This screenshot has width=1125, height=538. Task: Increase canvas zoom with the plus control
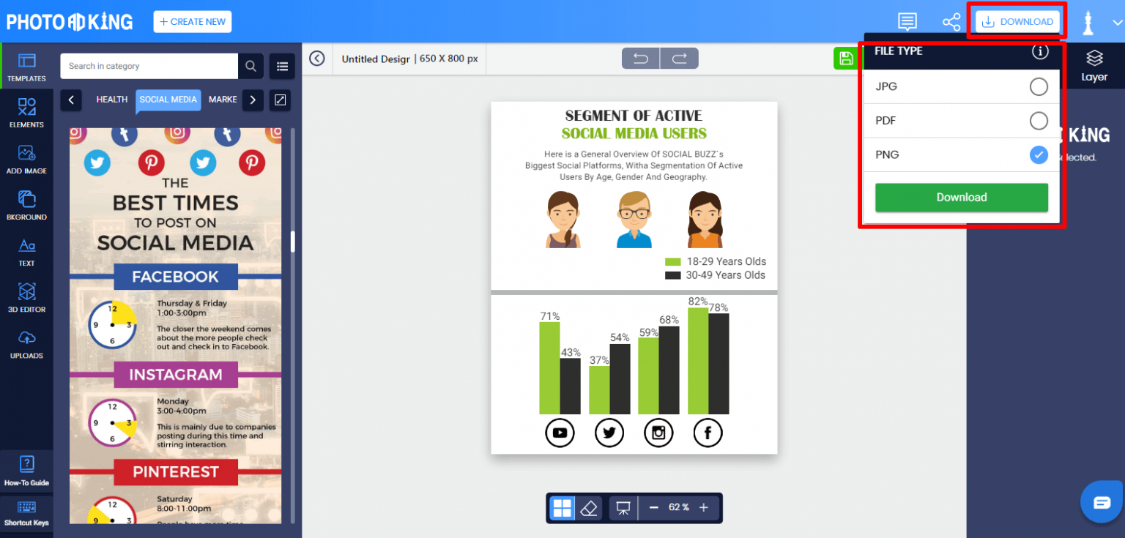click(702, 507)
